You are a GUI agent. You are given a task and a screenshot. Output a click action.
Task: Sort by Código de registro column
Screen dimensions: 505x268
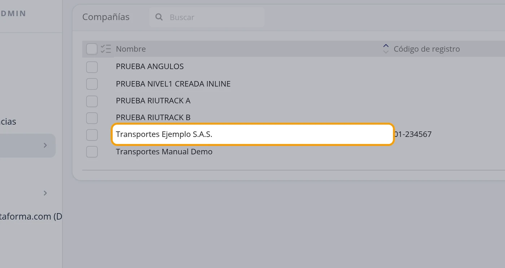pyautogui.click(x=427, y=49)
